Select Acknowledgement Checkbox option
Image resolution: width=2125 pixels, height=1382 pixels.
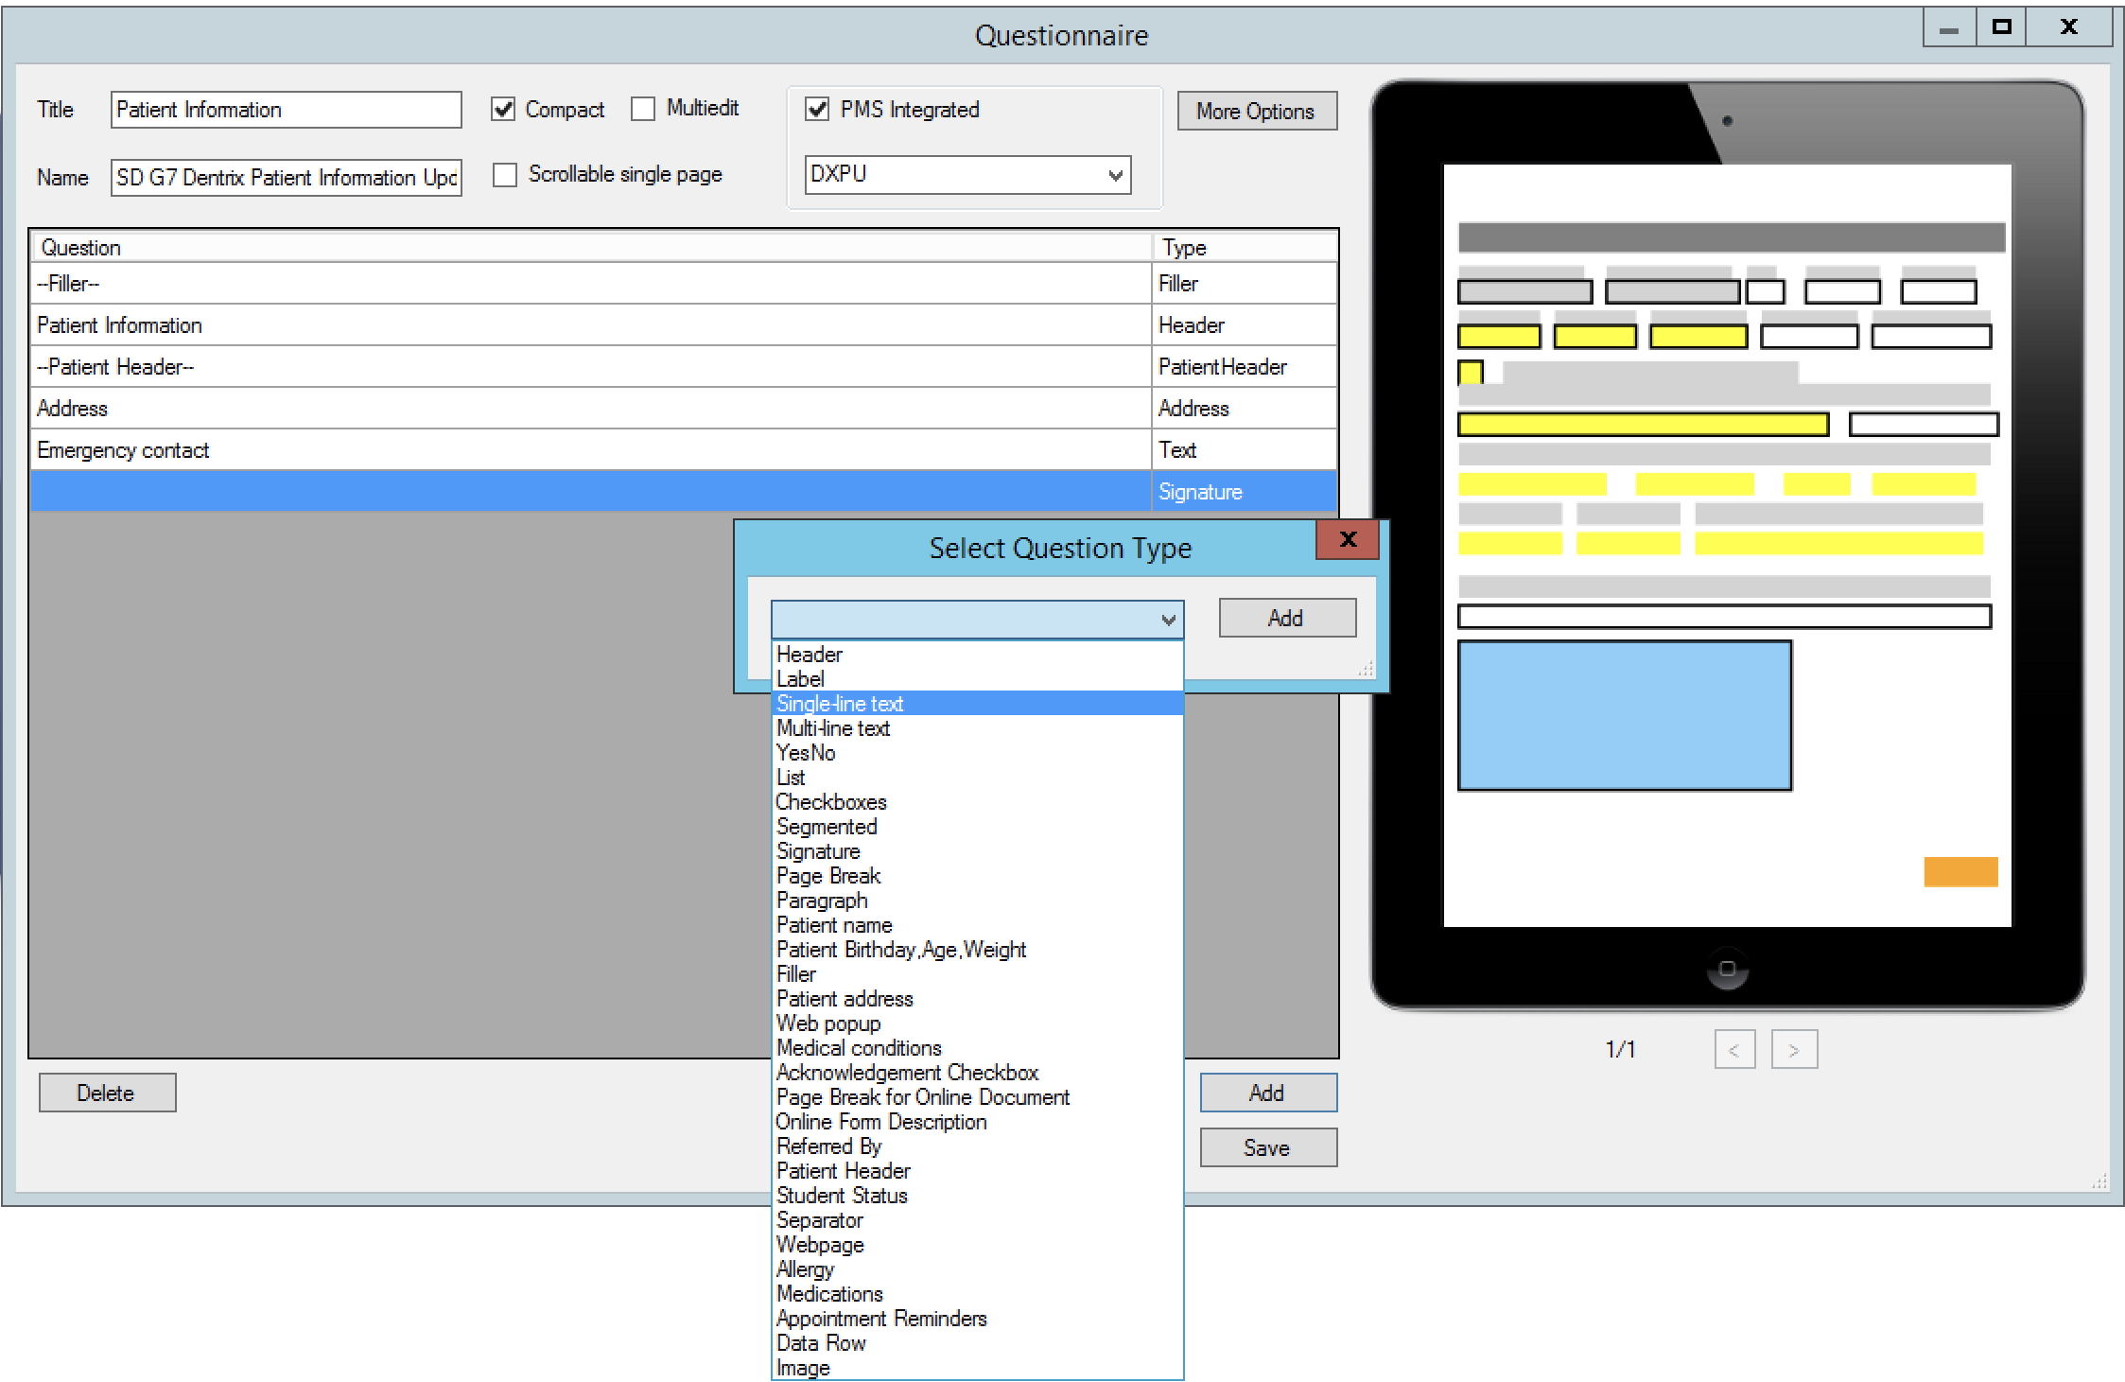click(977, 1073)
